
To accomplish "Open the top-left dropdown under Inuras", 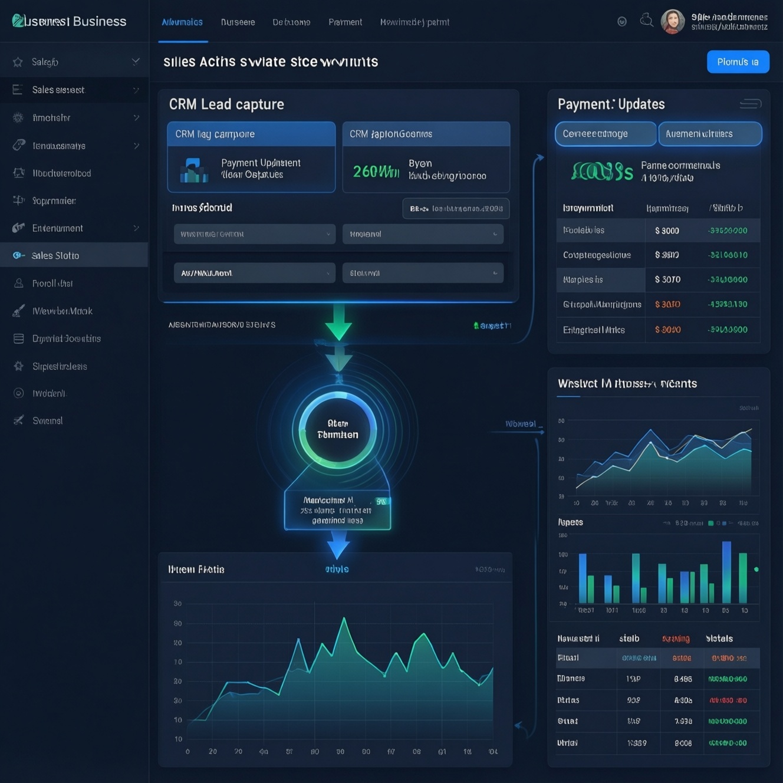I will point(254,234).
